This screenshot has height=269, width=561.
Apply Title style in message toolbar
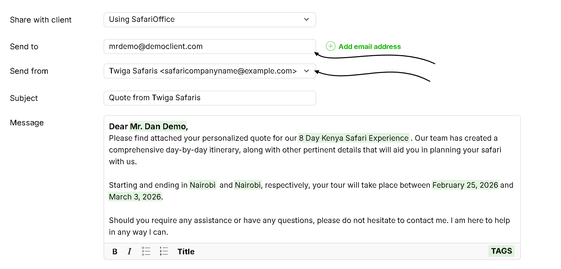click(186, 251)
